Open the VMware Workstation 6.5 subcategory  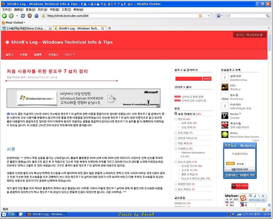coord(193,155)
